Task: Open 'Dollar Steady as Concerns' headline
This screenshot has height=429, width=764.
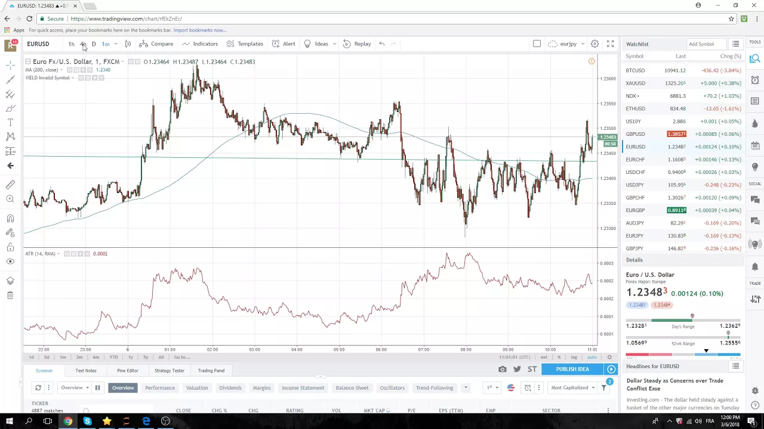Action: click(x=675, y=384)
